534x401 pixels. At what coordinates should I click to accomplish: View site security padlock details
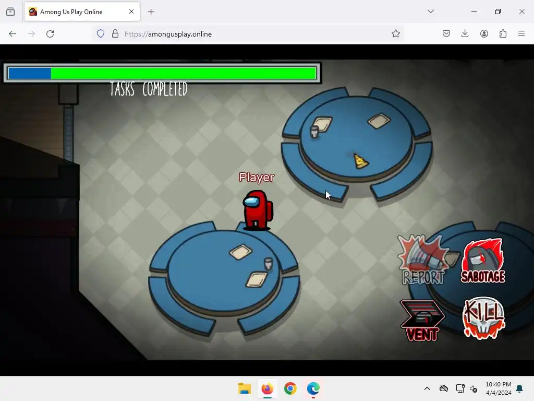(x=115, y=34)
